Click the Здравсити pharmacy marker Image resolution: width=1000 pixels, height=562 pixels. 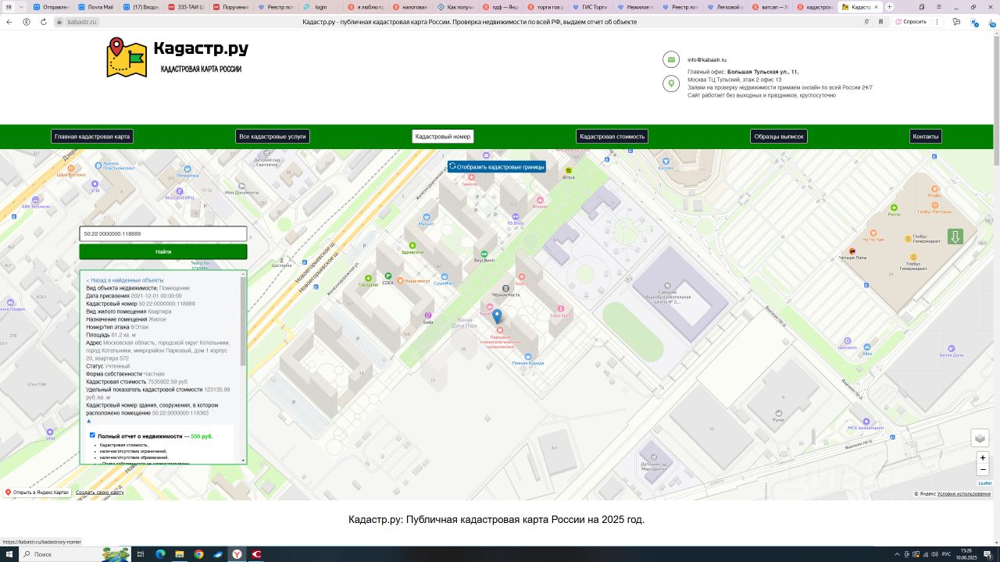click(x=412, y=246)
